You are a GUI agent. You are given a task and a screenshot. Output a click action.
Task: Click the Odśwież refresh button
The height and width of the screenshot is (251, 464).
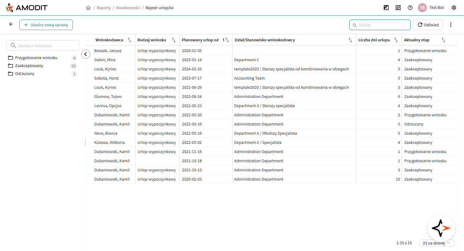click(428, 25)
